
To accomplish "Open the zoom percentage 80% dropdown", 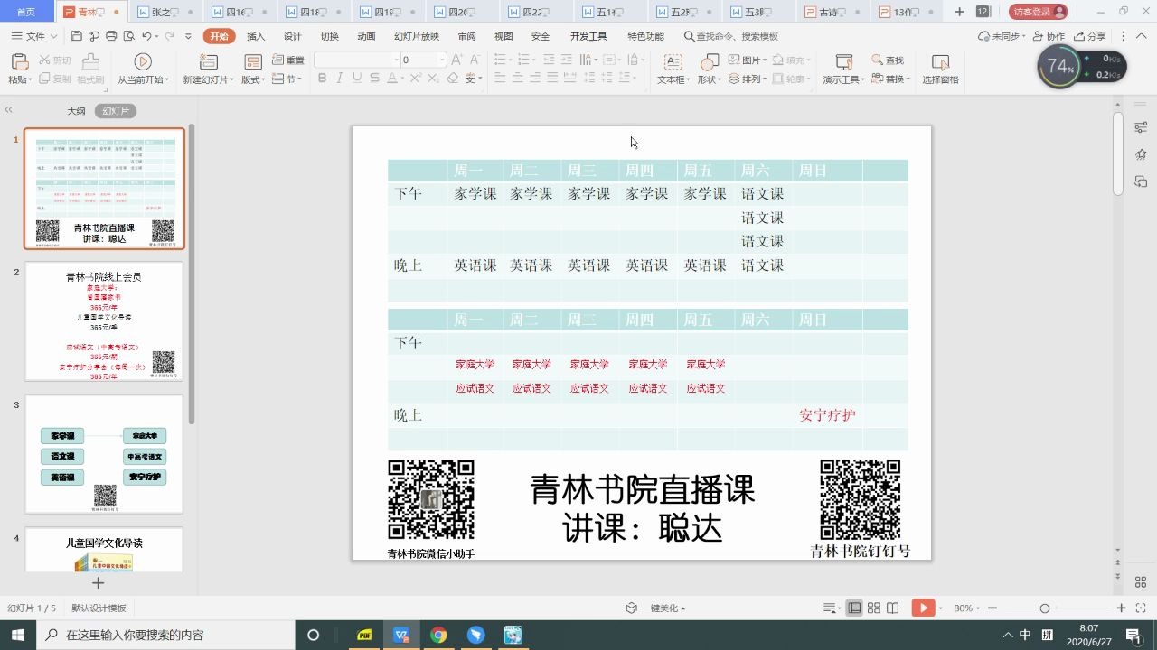I will 967,608.
